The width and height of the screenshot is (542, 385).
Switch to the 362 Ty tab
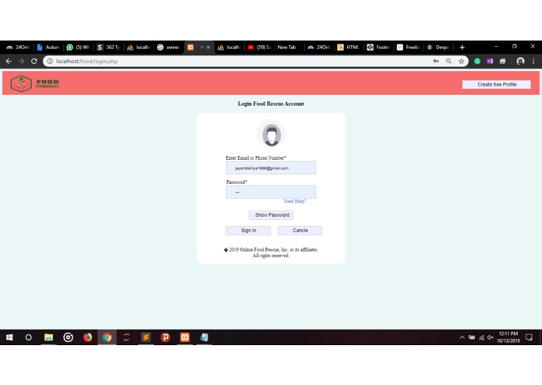[x=108, y=48]
